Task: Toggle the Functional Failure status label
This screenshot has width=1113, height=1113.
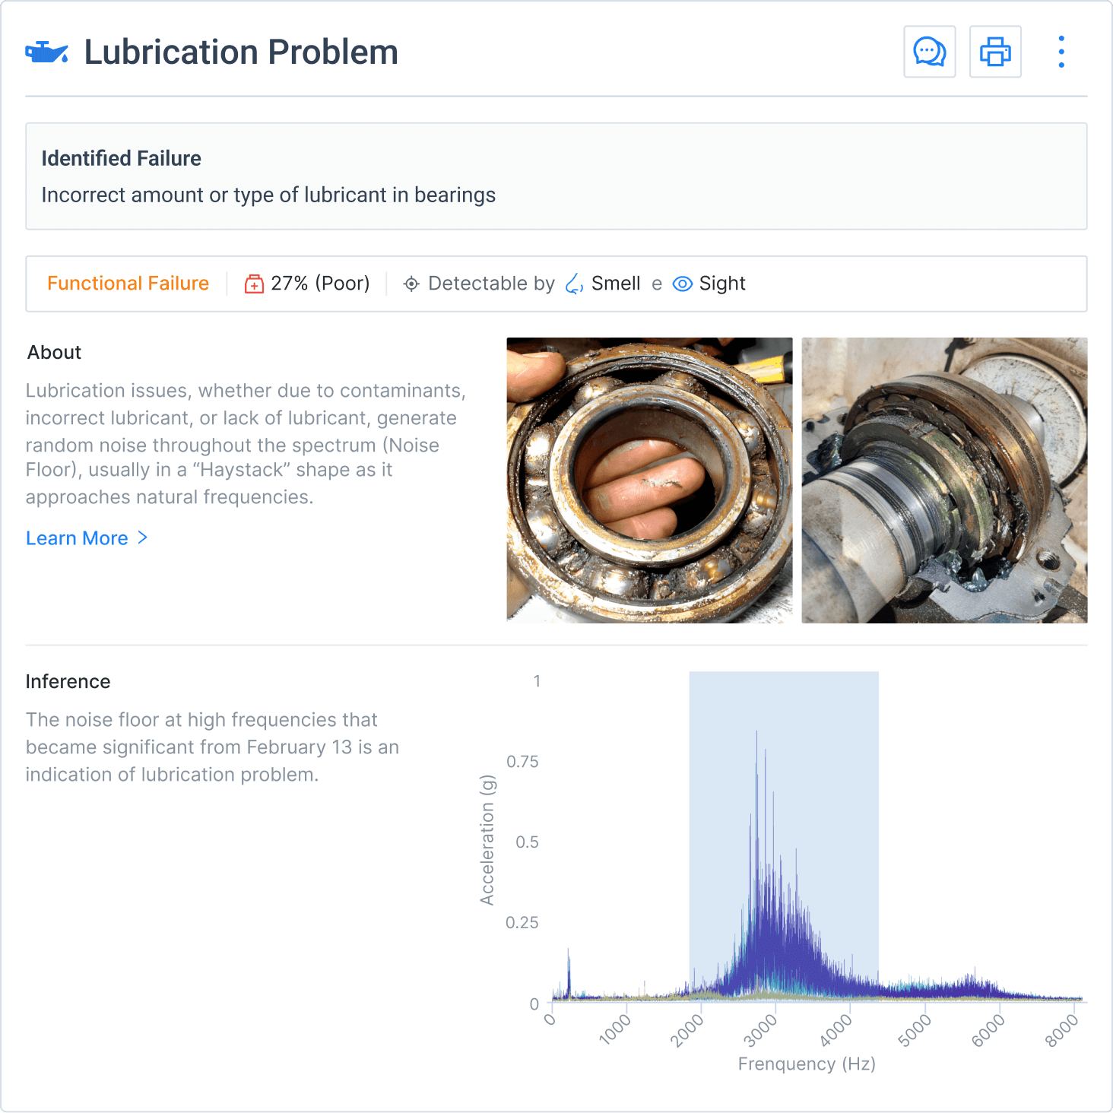Action: click(128, 283)
